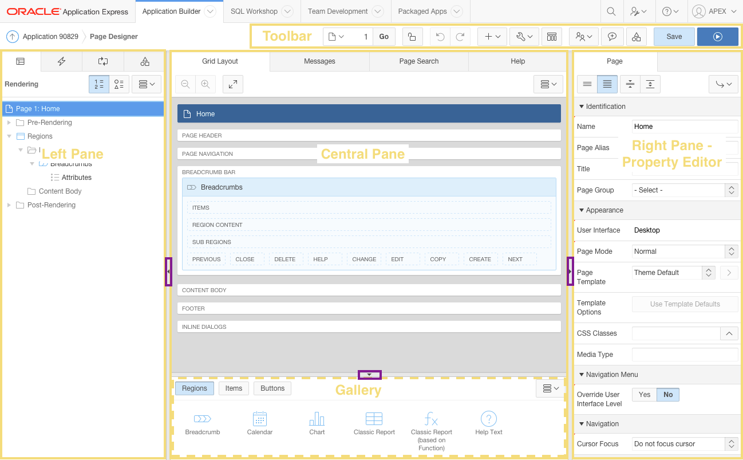Expand the Post-Rendering tree node
This screenshot has width=743, height=460.
(x=9, y=205)
